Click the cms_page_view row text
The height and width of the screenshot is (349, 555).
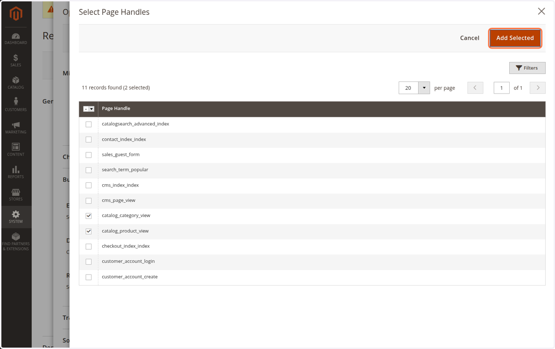(118, 200)
